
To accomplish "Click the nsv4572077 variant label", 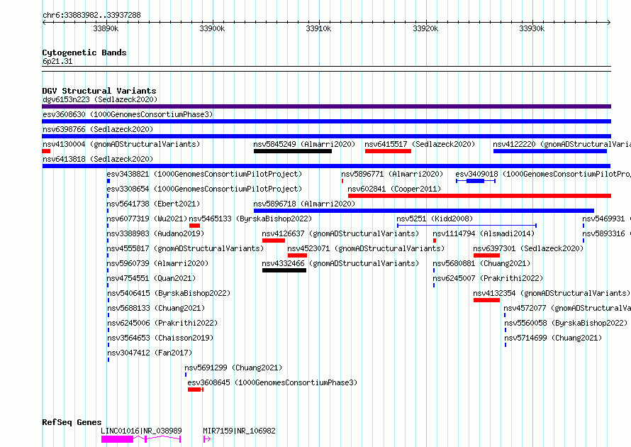I will pyautogui.click(x=567, y=308).
